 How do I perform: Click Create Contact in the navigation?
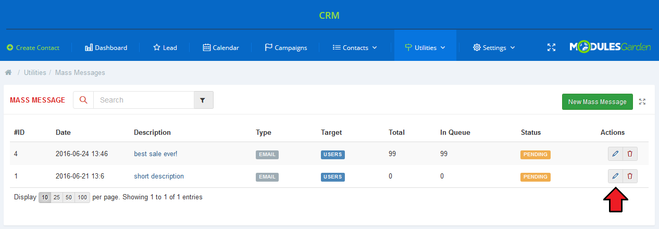pyautogui.click(x=33, y=47)
